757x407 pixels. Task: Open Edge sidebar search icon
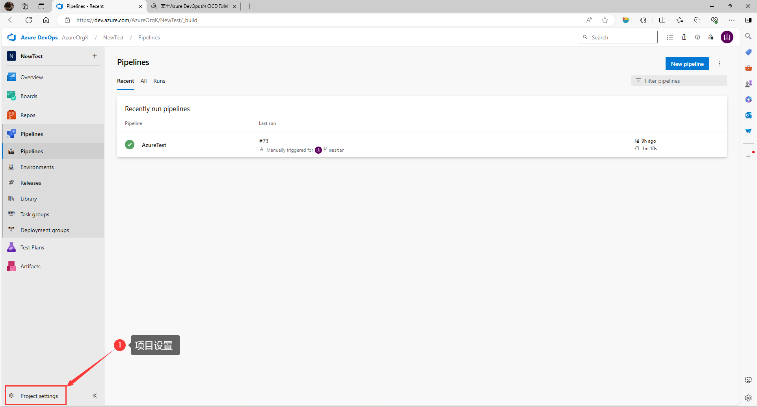(x=748, y=36)
